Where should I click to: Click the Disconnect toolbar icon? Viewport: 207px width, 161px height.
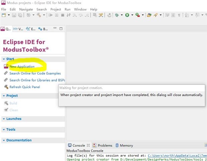(69, 15)
